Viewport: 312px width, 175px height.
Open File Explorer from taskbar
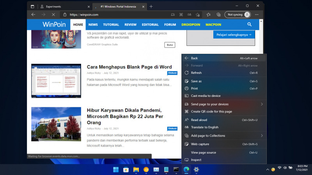pos(136,170)
